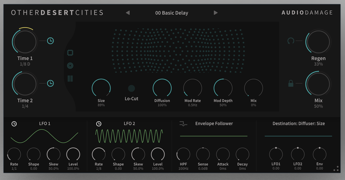This screenshot has height=180, width=345.
Task: Click the AUDIODAMAGE logo
Action: [307, 13]
